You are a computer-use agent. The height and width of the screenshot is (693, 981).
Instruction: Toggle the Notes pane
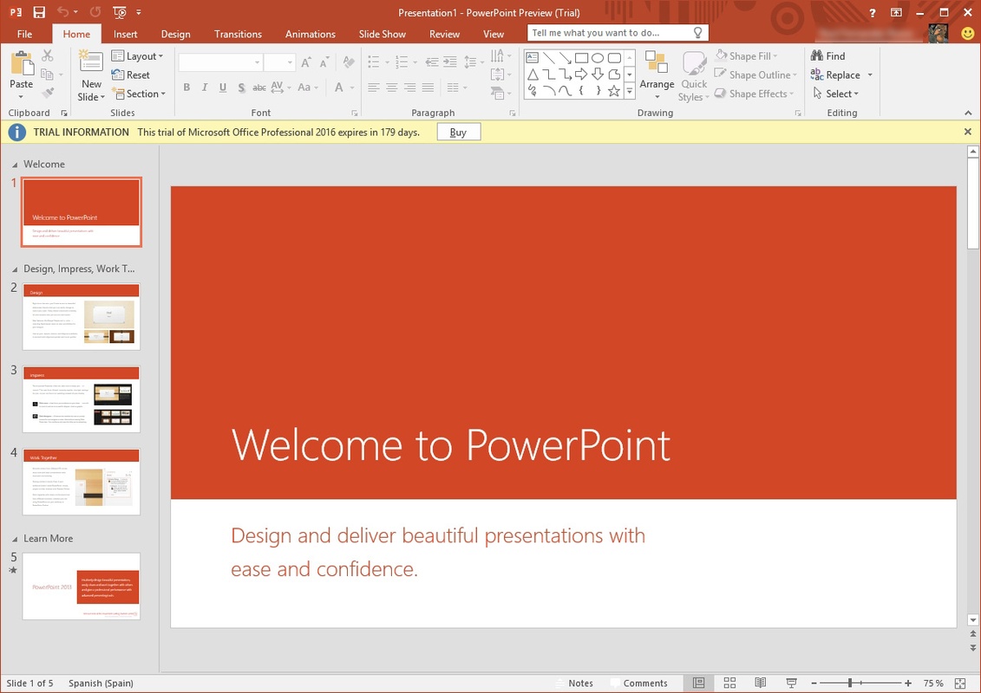[573, 683]
